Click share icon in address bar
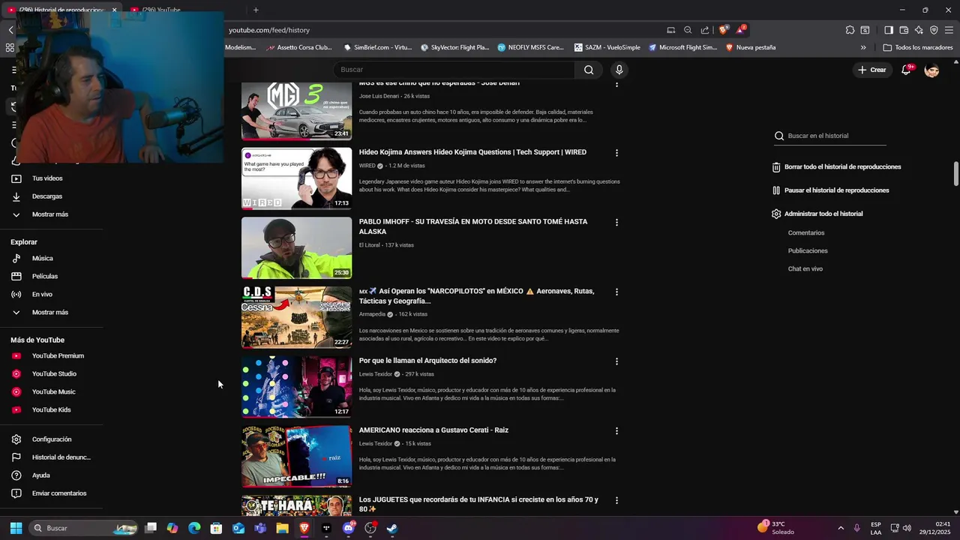Viewport: 960px width, 540px height. (705, 30)
